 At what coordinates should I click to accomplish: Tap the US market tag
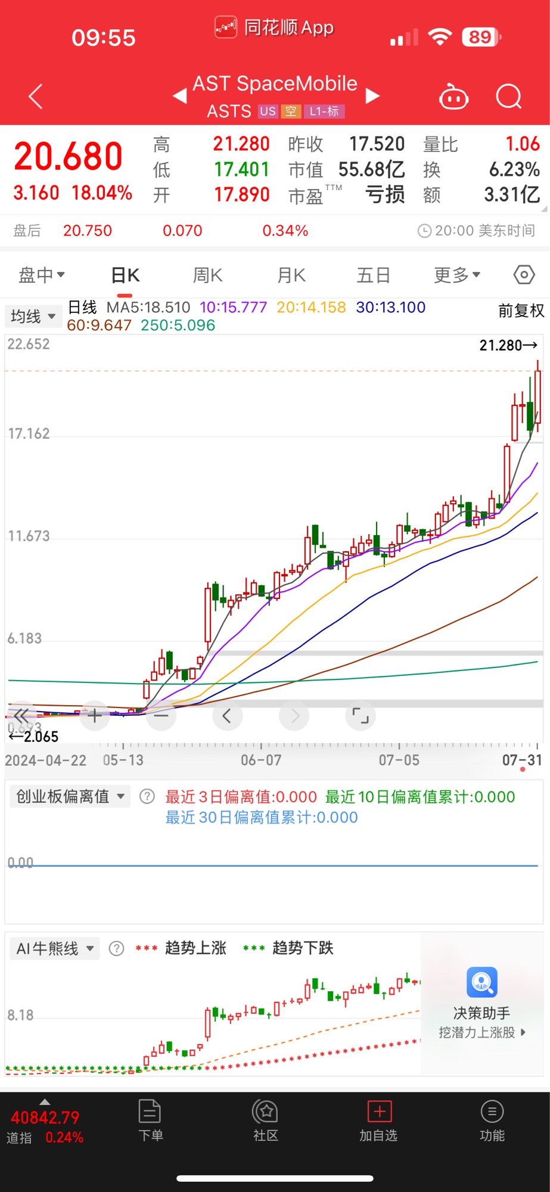[268, 111]
